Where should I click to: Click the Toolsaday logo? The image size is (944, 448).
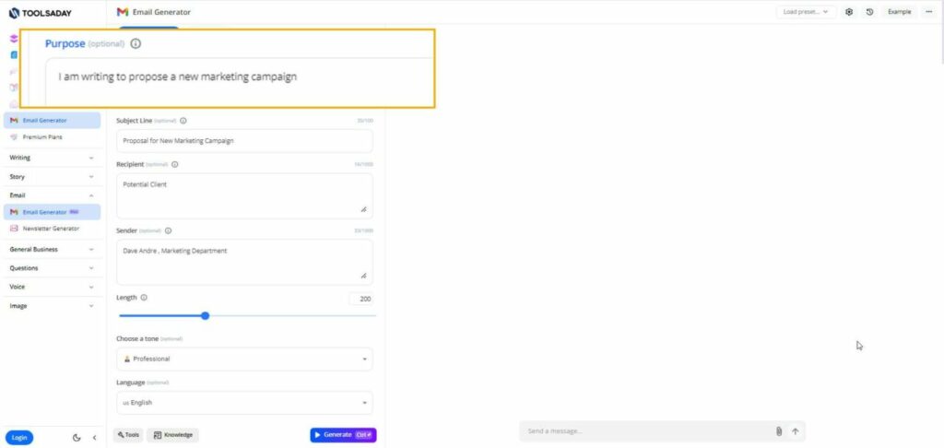tap(41, 12)
